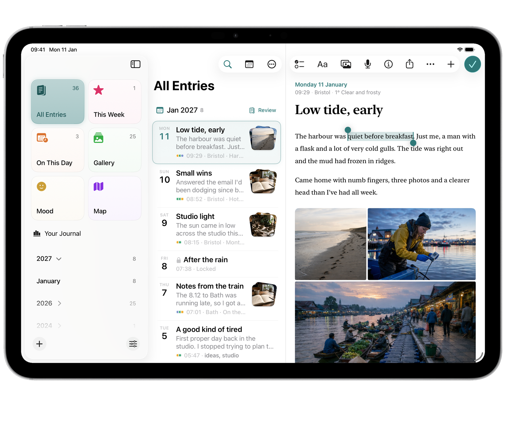The height and width of the screenshot is (432, 506).
Task: Select January in the sidebar
Action: point(86,281)
